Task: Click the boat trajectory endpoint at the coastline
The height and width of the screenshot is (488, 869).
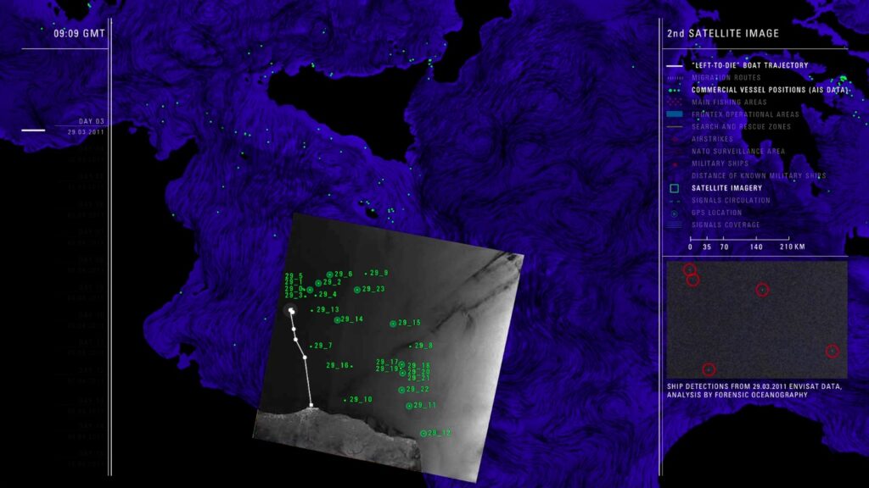Action: click(311, 406)
